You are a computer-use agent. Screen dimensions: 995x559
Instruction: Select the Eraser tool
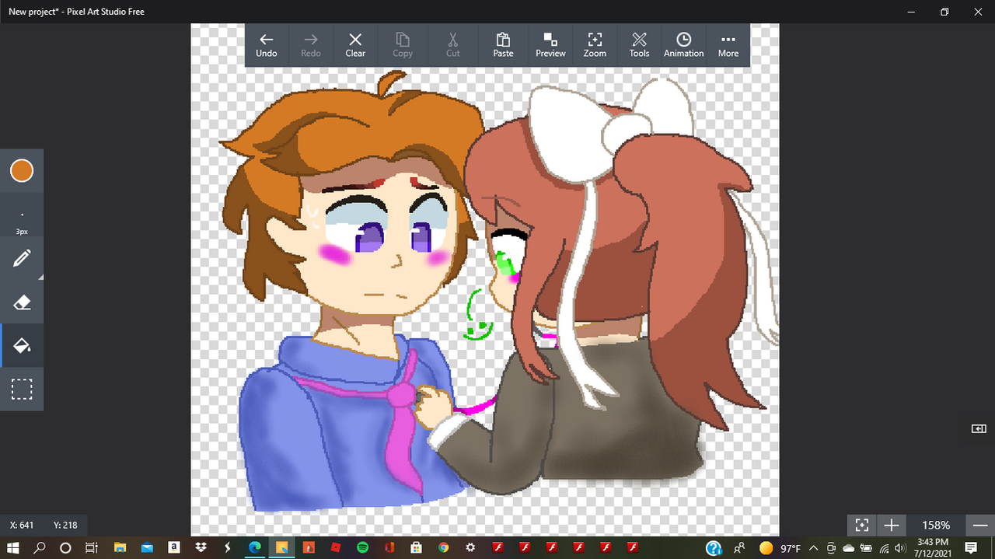click(22, 302)
